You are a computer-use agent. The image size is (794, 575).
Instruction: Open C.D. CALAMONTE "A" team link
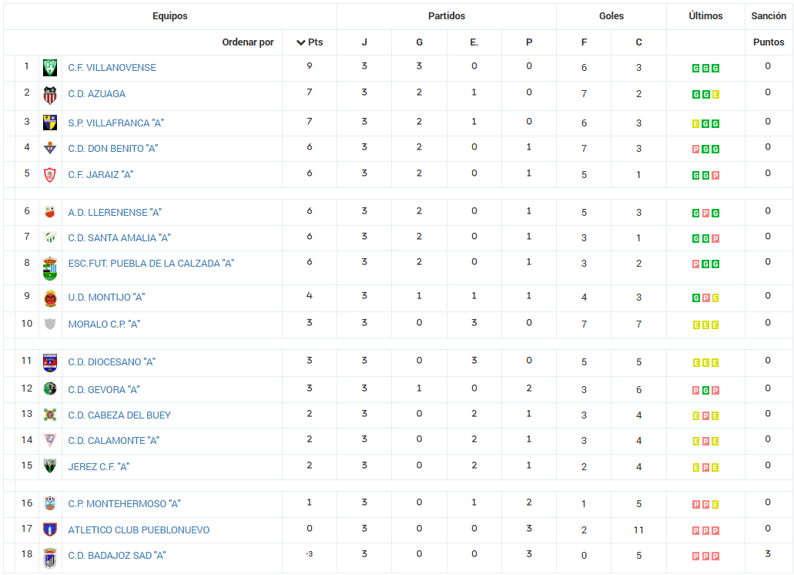coord(114,441)
